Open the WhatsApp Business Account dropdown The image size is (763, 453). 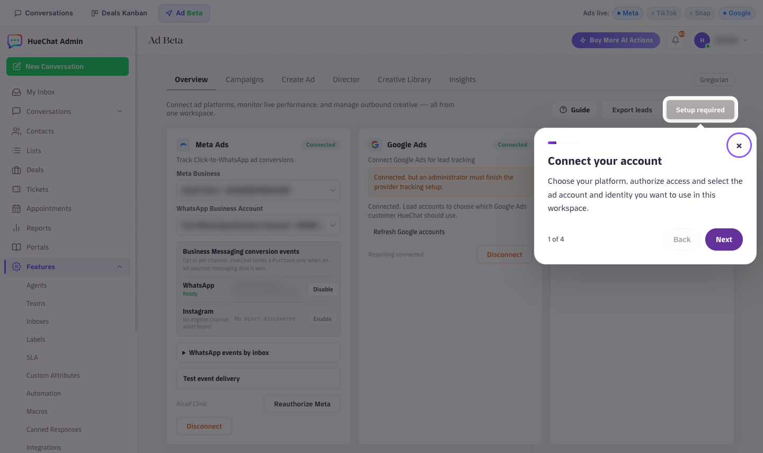(259, 225)
